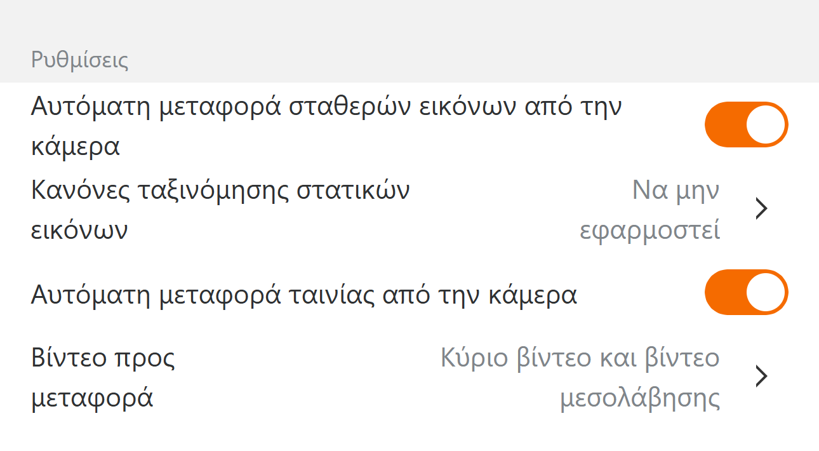This screenshot has width=819, height=451.
Task: Click the white knob of the ταινίας transfer switch
Action: (x=766, y=292)
